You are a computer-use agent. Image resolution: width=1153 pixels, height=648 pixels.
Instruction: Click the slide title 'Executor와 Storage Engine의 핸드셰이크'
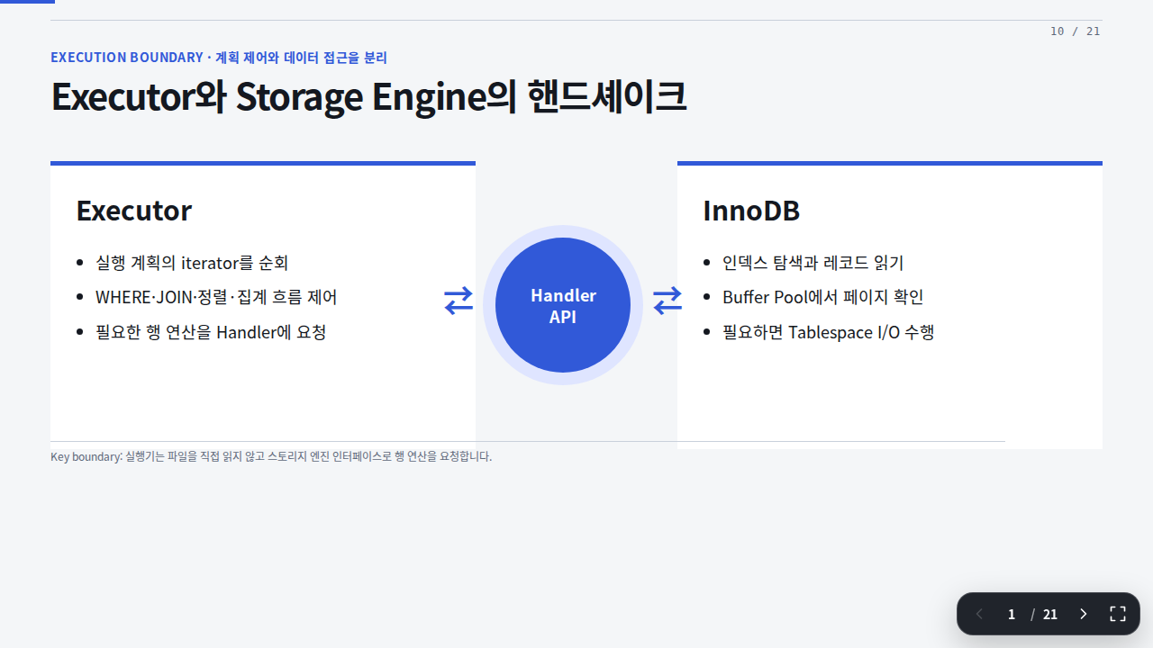[368, 97]
